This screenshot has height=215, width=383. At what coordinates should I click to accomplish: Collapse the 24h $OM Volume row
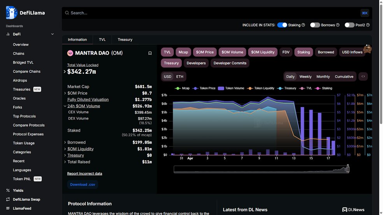click(x=65, y=106)
